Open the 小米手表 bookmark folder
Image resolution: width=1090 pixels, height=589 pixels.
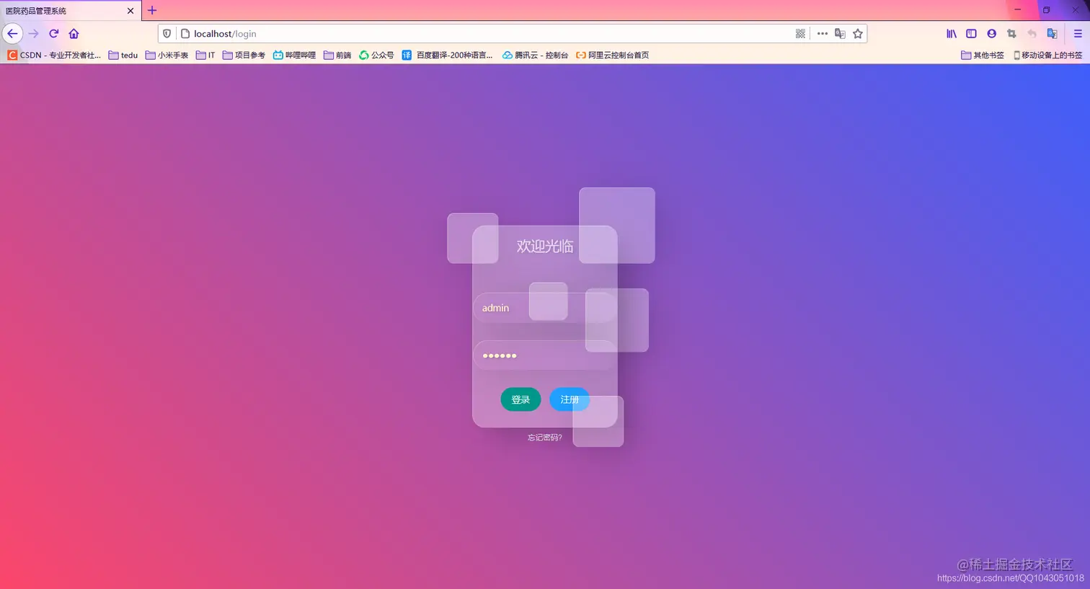click(167, 55)
